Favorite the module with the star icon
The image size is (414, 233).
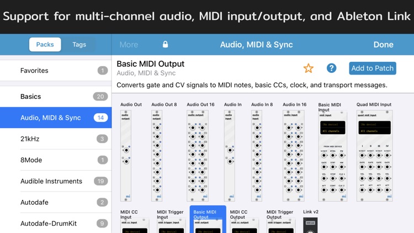[x=308, y=68]
